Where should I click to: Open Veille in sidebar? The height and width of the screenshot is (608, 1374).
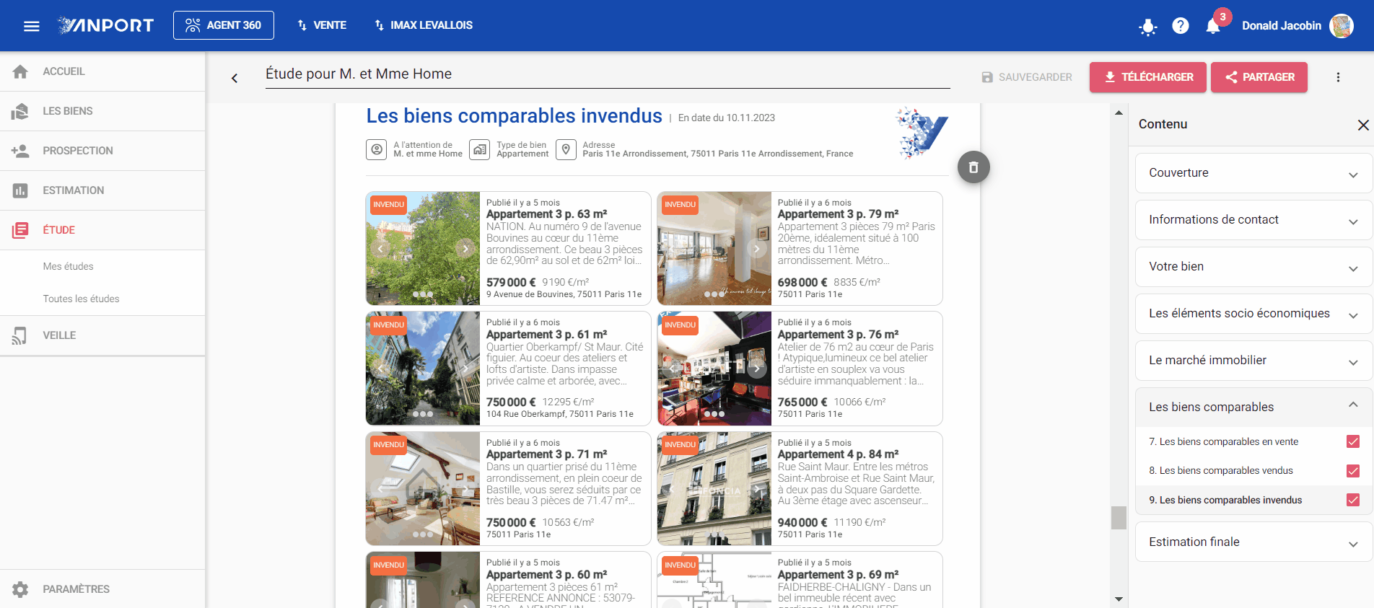click(102, 335)
